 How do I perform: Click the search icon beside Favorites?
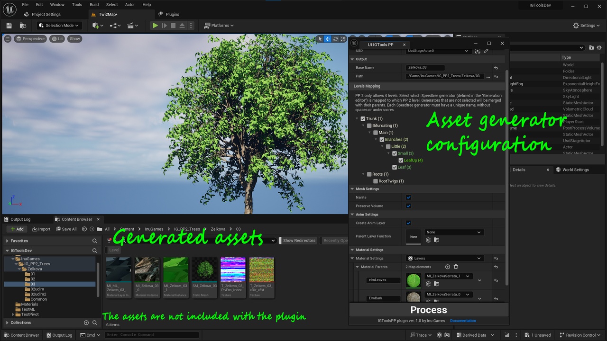(x=95, y=241)
